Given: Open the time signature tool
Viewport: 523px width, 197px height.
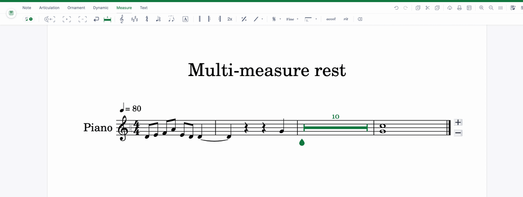Looking at the screenshot, I should 147,19.
